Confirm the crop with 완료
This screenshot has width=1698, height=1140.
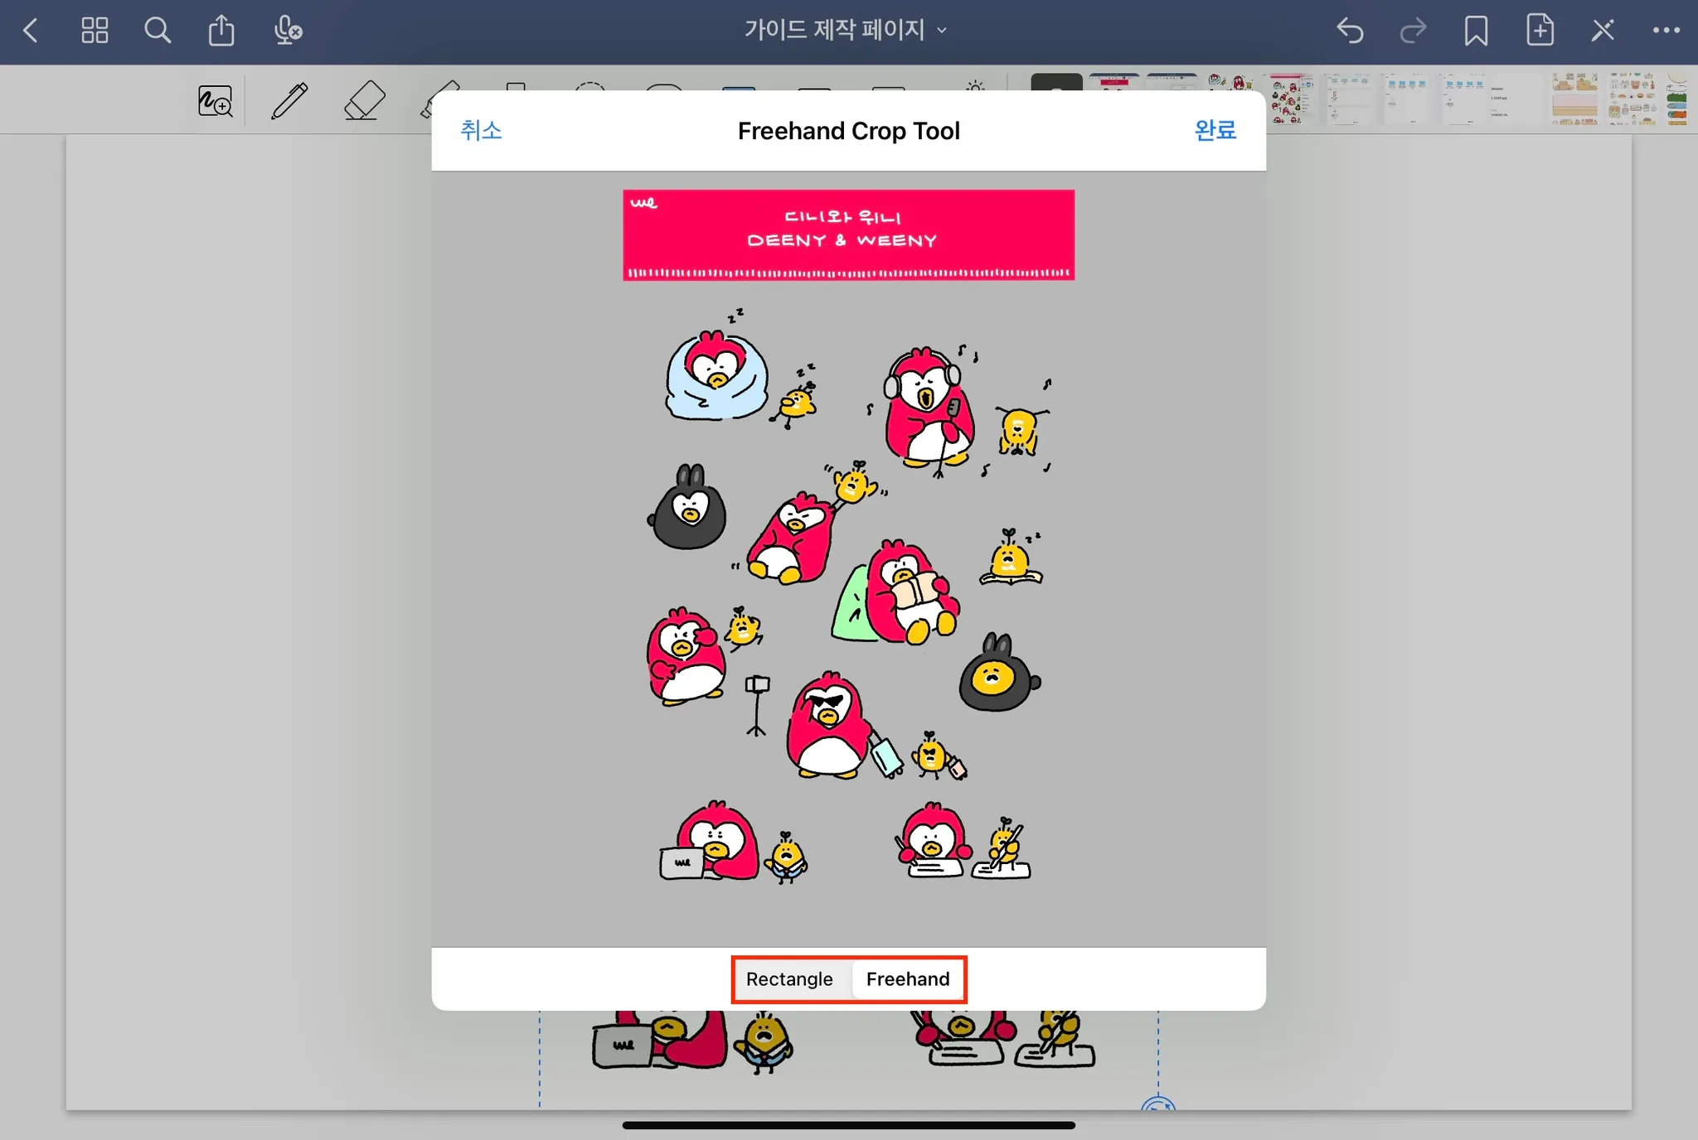[1215, 130]
